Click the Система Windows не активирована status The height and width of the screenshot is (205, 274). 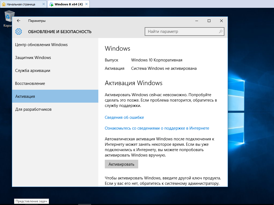[164, 68]
